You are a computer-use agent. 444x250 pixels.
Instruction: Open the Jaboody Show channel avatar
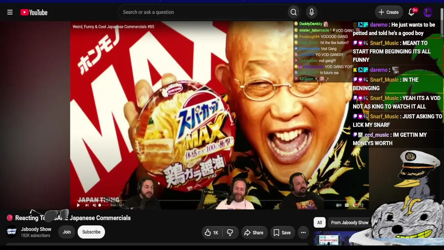tap(12, 232)
